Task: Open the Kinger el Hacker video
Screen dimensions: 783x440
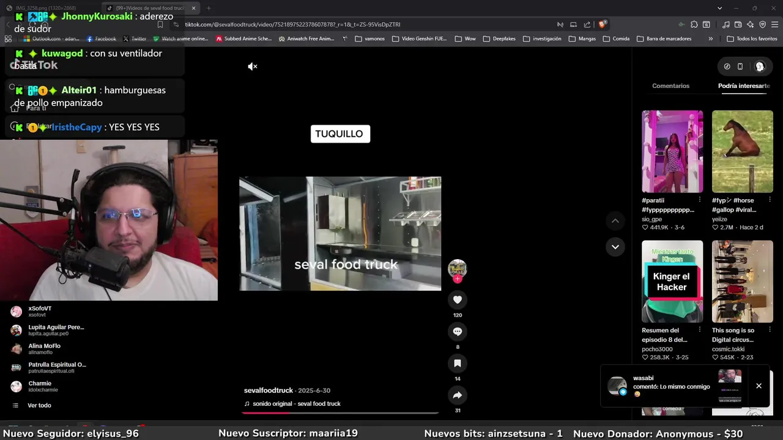Action: click(672, 281)
